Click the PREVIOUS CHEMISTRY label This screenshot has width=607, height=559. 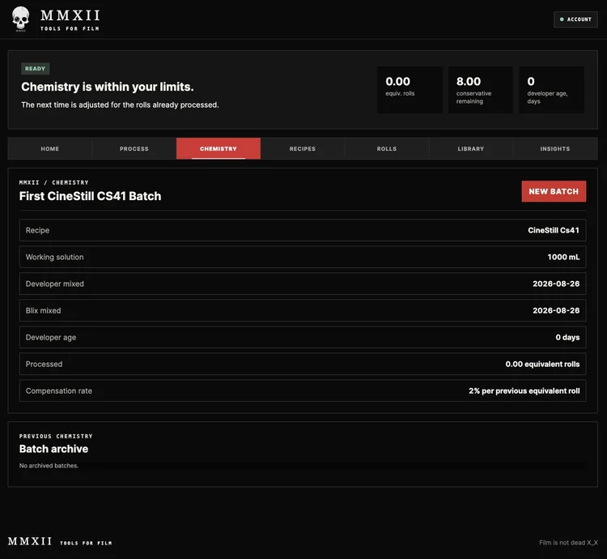[x=56, y=436]
